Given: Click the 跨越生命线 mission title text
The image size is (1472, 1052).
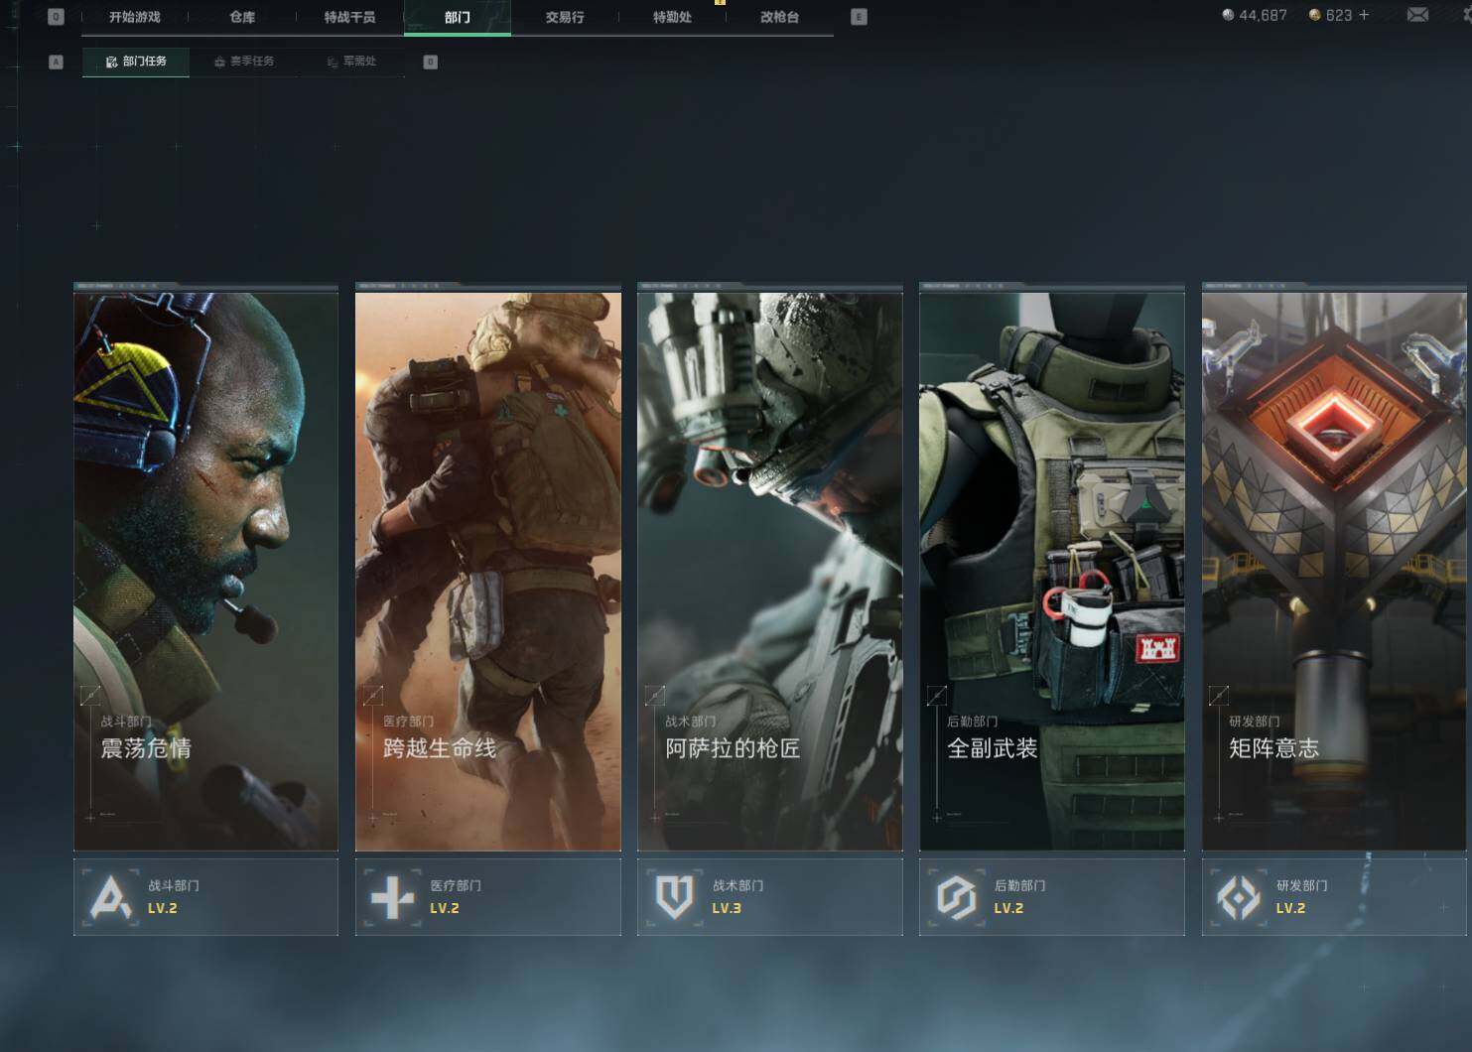Looking at the screenshot, I should click(x=440, y=748).
